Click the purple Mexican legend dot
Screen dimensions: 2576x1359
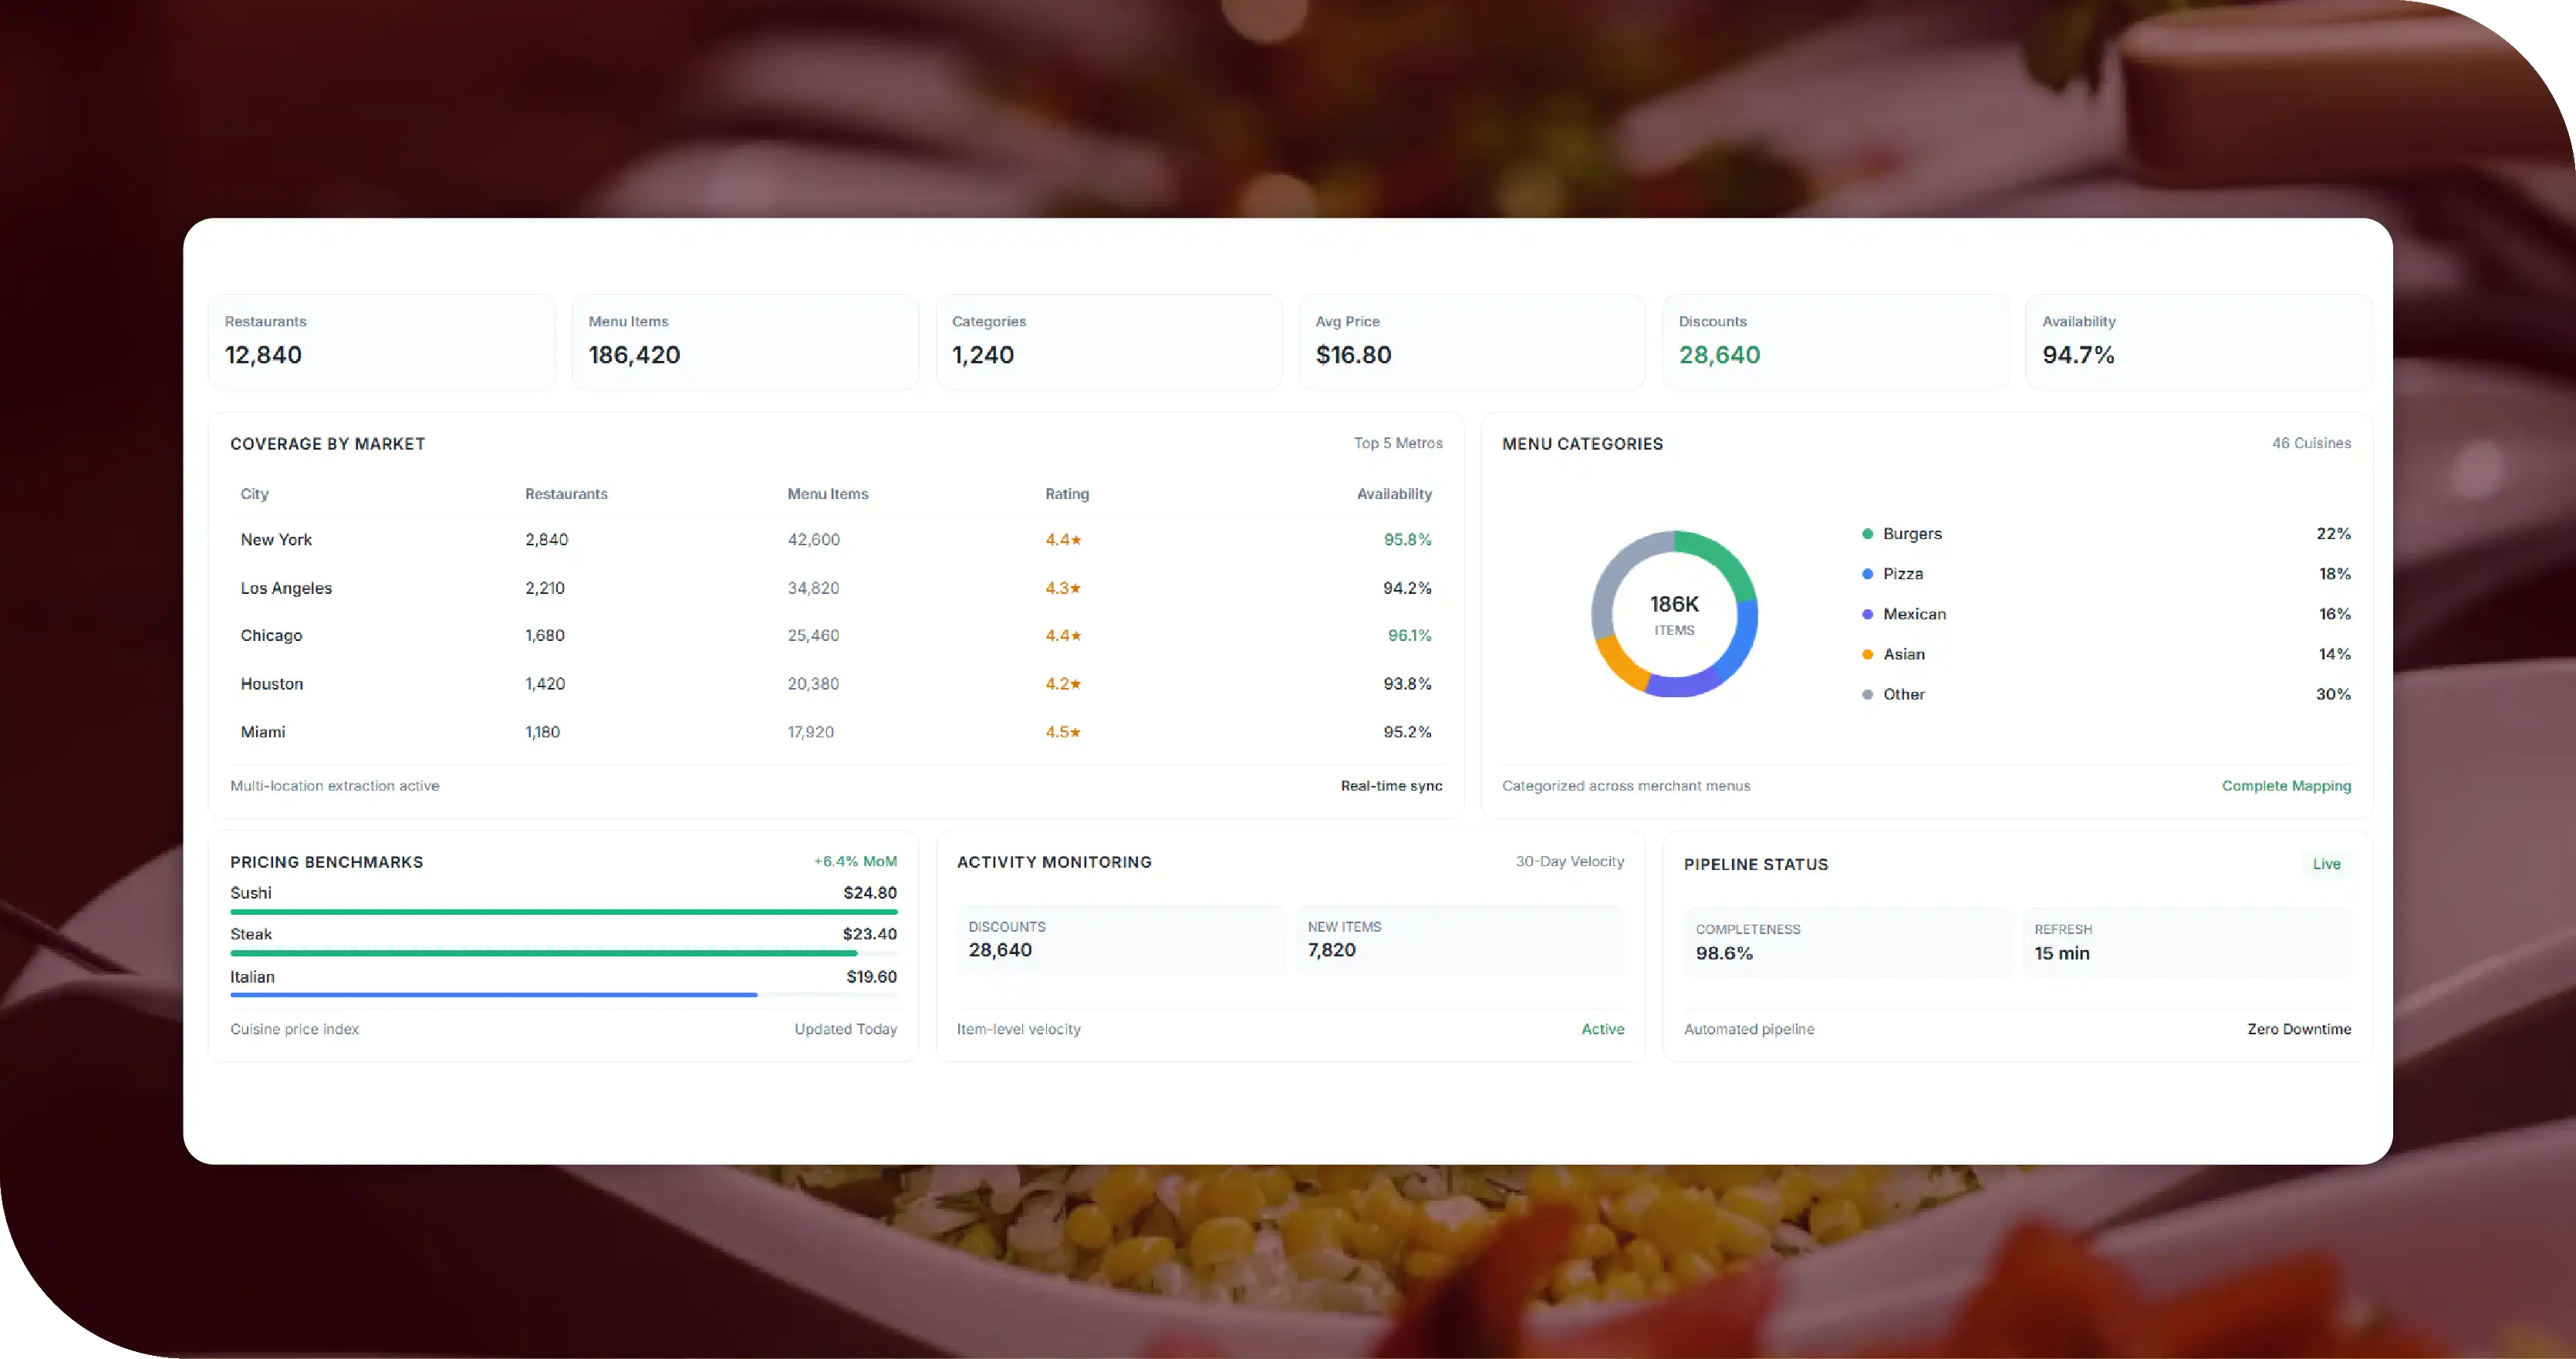coord(1867,614)
